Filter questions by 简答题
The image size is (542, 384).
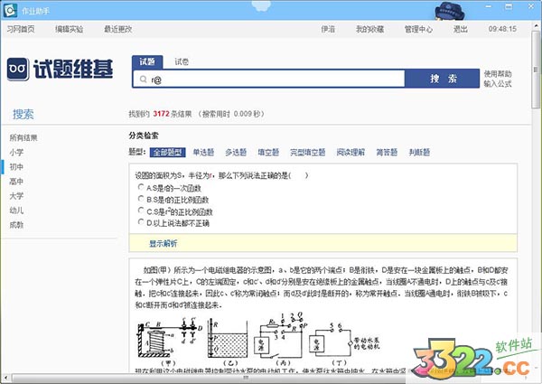pyautogui.click(x=387, y=153)
